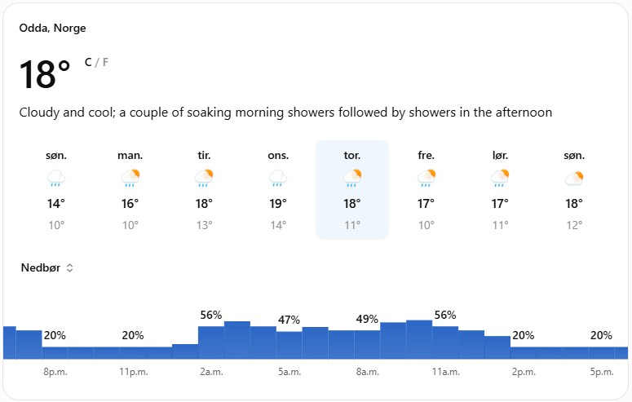Click the 56% precipitation bar near 2a.m.

click(210, 342)
